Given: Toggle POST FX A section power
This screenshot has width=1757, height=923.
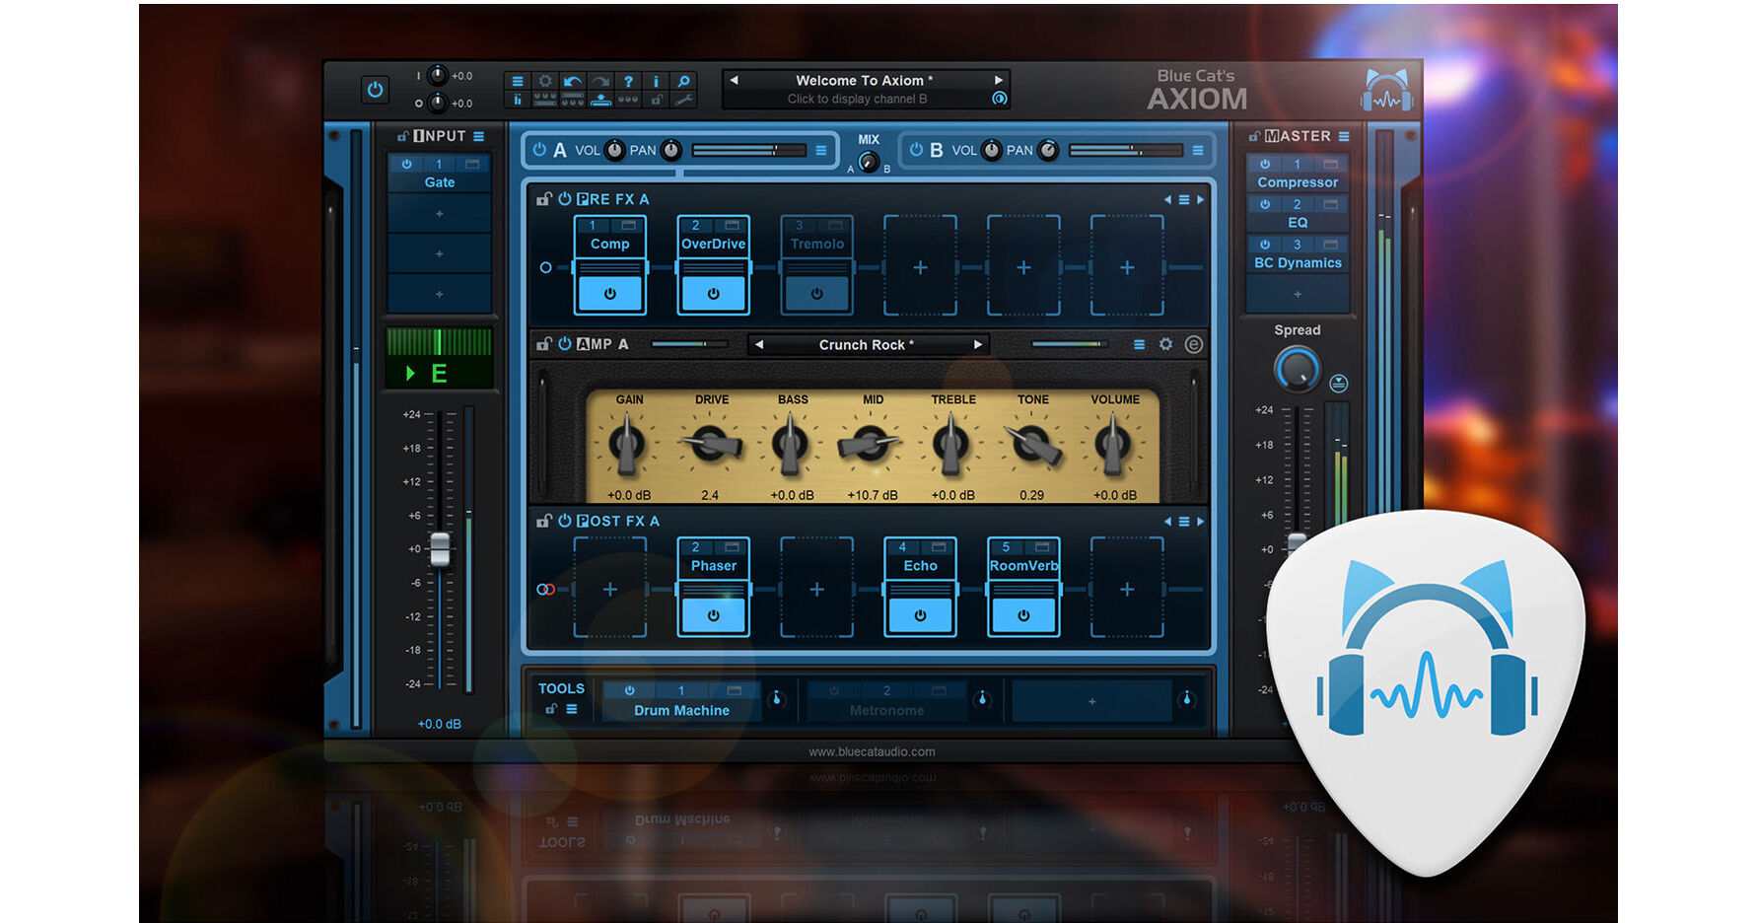Looking at the screenshot, I should [565, 521].
